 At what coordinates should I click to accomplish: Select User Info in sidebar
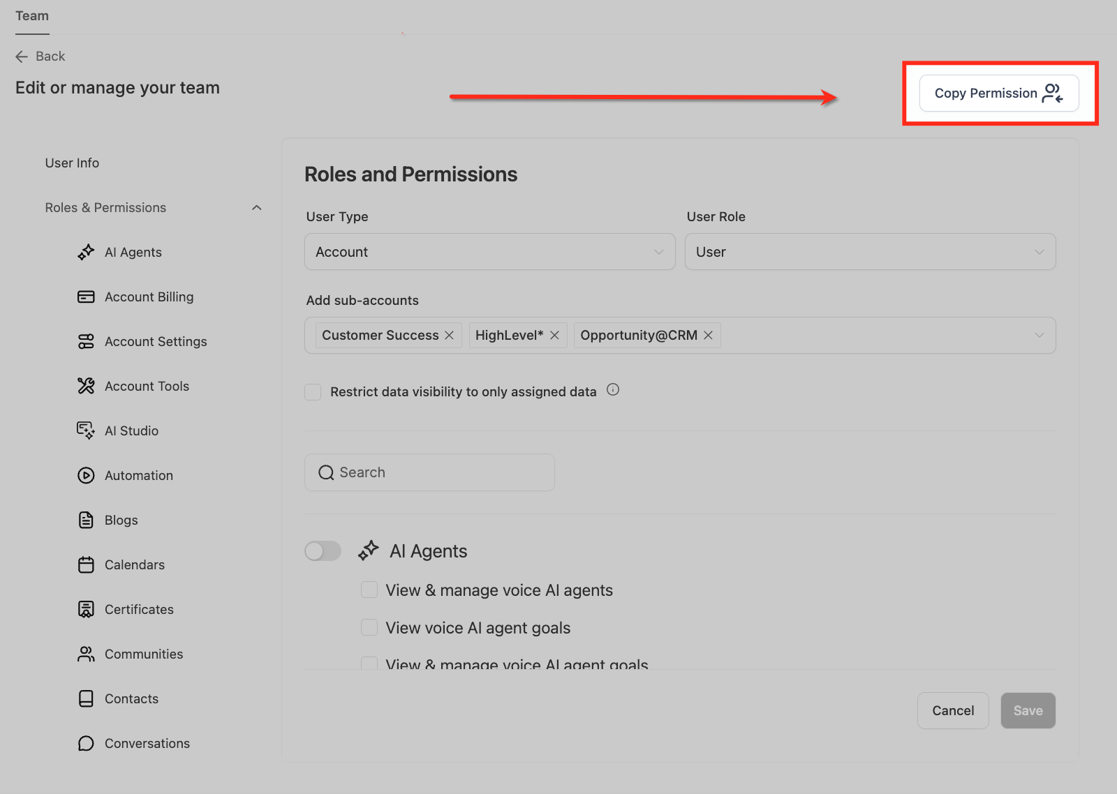click(72, 163)
